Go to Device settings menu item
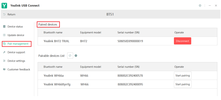 pos(16,61)
